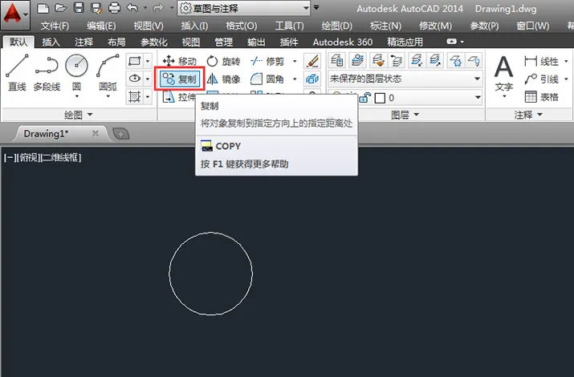Click the layer 0 color swatch
The width and height of the screenshot is (574, 377).
point(380,98)
